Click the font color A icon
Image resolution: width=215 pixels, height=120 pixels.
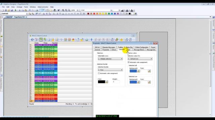[x=132, y=10]
